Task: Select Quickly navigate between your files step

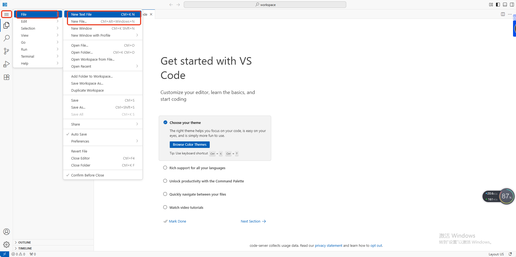Action: (x=195, y=194)
